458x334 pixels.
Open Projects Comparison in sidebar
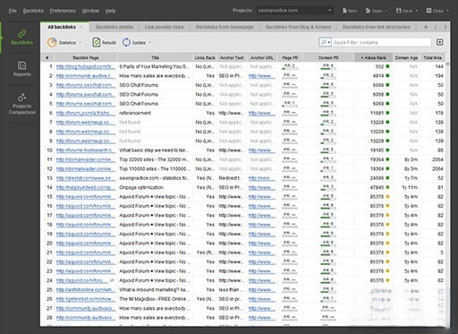(21, 103)
